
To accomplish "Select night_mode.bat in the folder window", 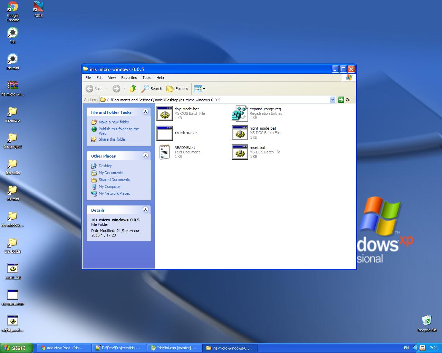I will 256,133.
